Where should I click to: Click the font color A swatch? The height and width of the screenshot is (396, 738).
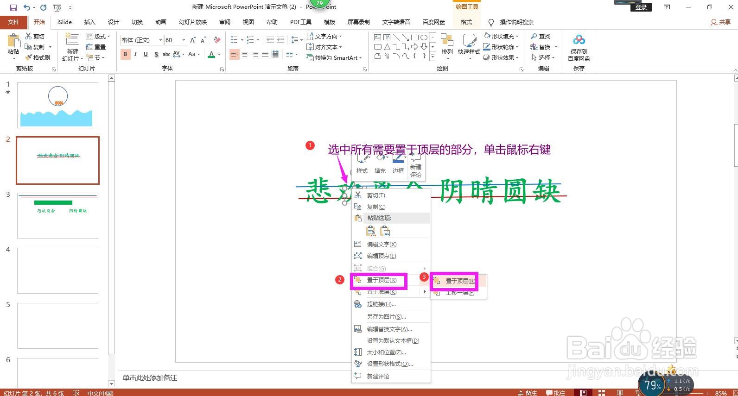click(211, 54)
